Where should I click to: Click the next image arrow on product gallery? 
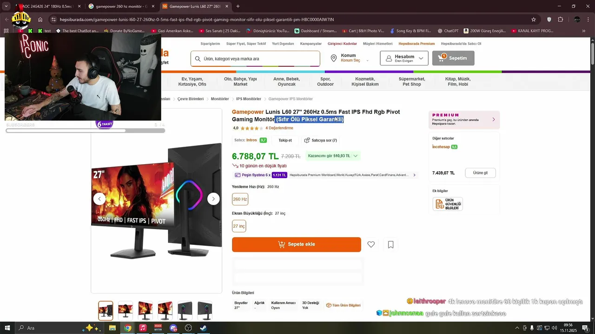(213, 199)
